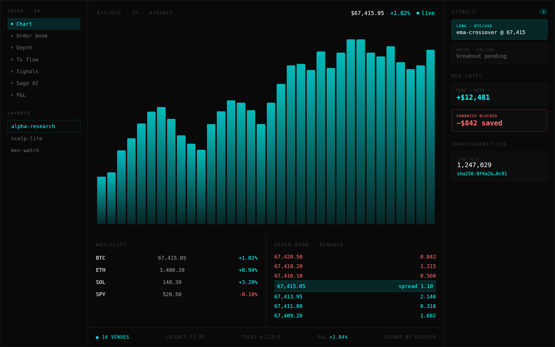555x347 pixels.
Task: Click the +$12,481 MEV profit value
Action: tap(473, 97)
